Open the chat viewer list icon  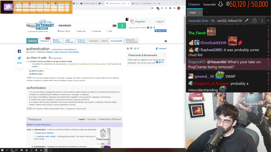(254, 21)
